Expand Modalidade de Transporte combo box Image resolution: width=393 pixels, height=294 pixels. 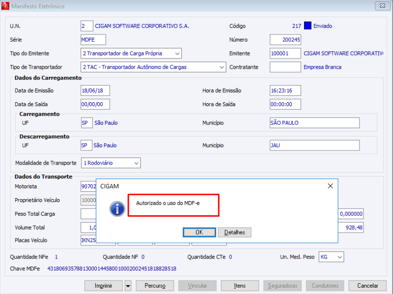click(136, 163)
